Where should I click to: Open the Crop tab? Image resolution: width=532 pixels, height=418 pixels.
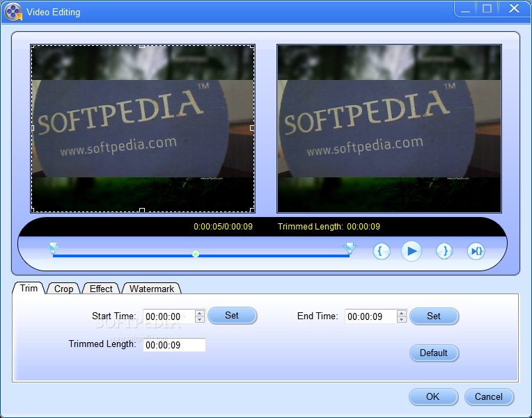point(63,289)
